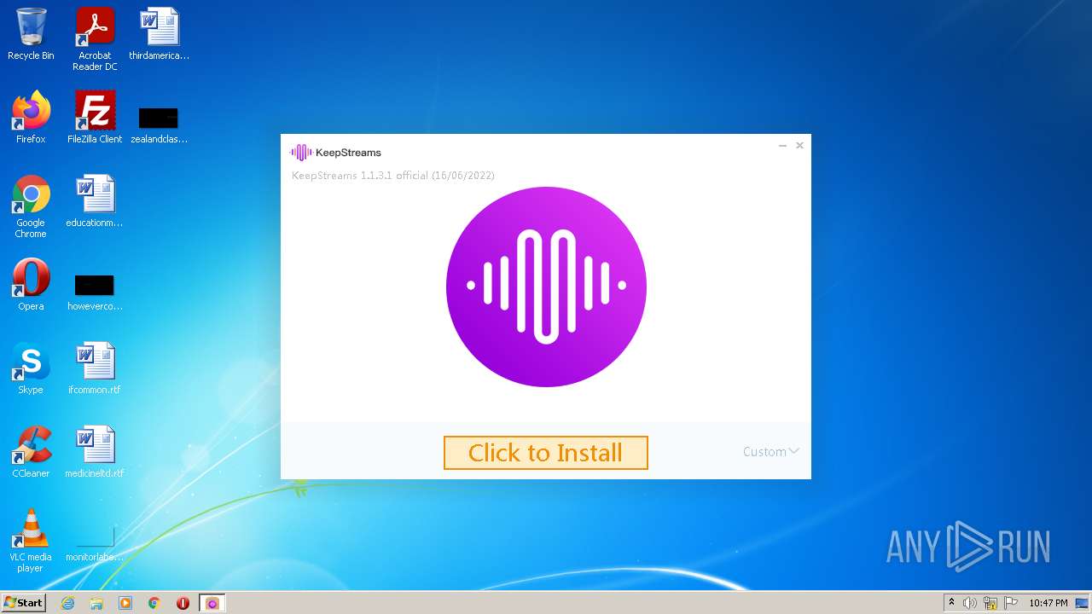Select the KeepStreams 1.1.3.1 official version text
Screen dimensions: 1092x614
tap(393, 176)
